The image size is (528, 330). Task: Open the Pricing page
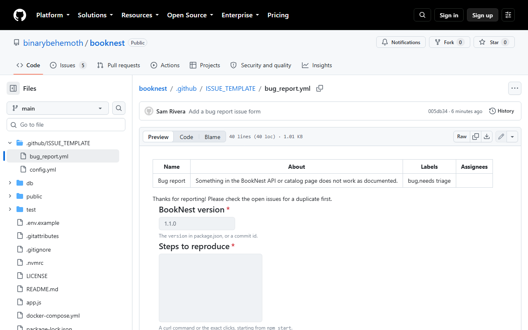click(278, 15)
